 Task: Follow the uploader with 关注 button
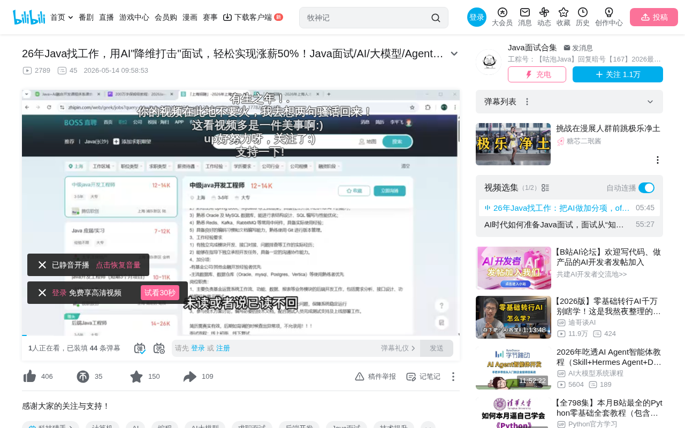618,74
